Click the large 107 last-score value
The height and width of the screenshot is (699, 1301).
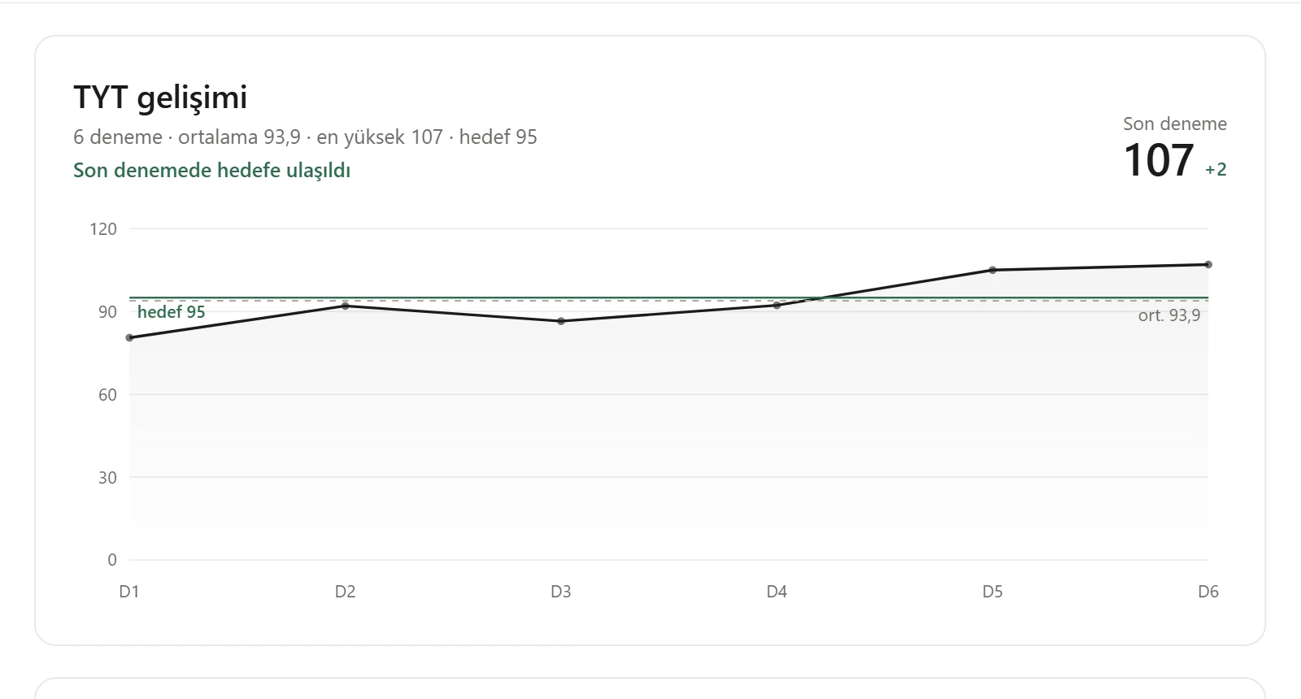click(x=1159, y=160)
